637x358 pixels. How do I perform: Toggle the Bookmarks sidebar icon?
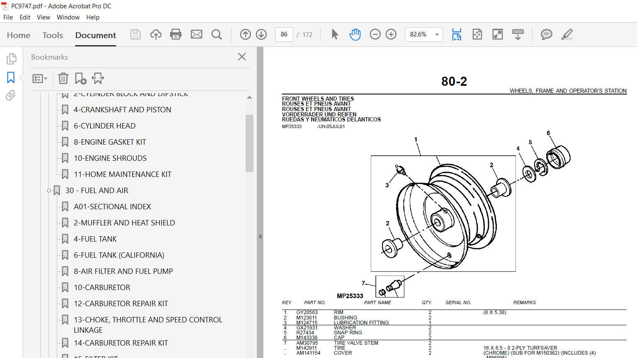(11, 77)
